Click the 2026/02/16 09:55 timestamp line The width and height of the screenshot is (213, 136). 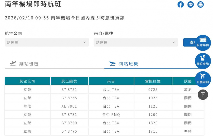(65, 18)
